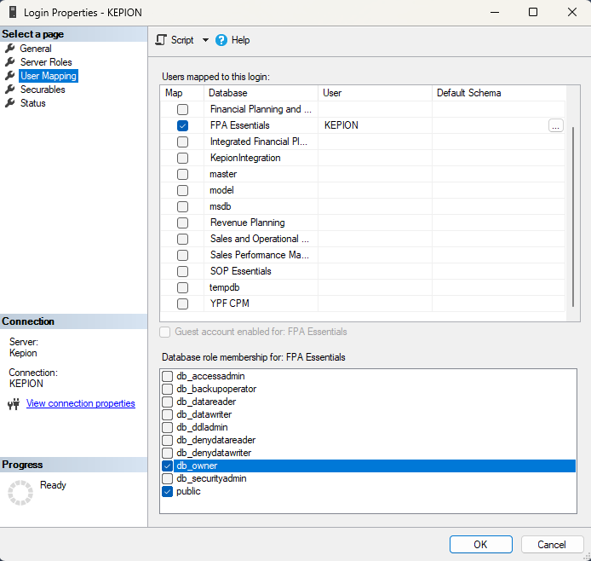Enable the db_datareader role checkbox

[x=168, y=402]
